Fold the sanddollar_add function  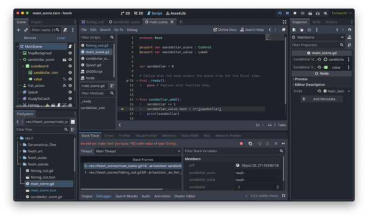coord(137,100)
